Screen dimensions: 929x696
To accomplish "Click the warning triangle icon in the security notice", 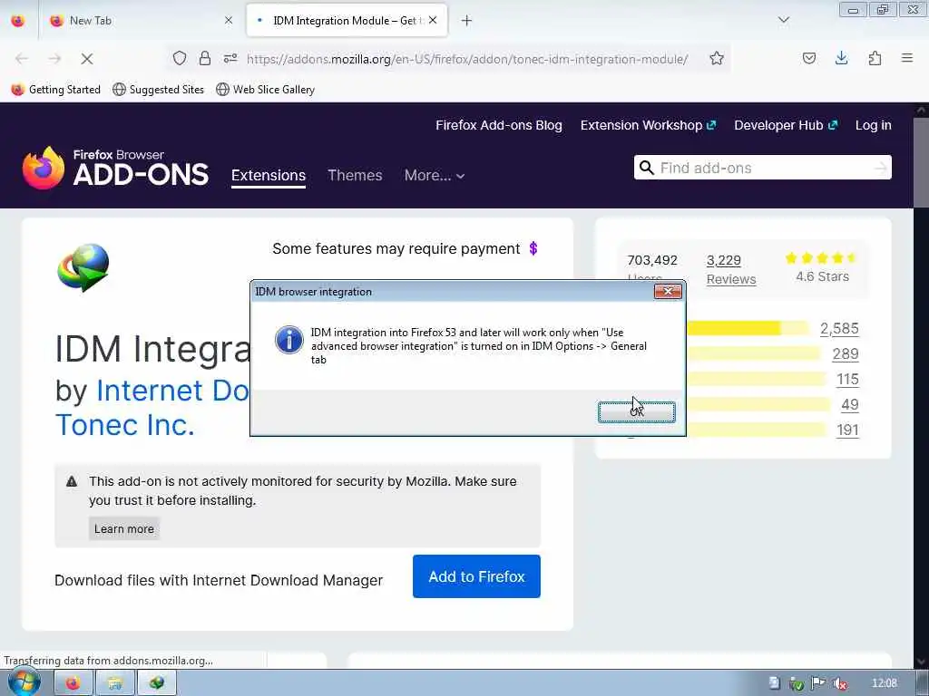I will [x=72, y=481].
